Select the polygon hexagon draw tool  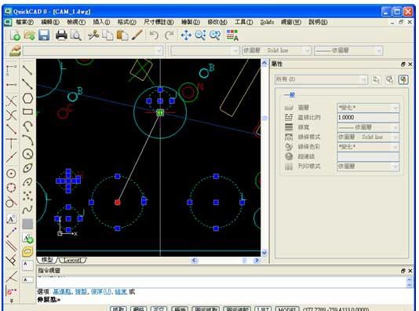point(27,98)
